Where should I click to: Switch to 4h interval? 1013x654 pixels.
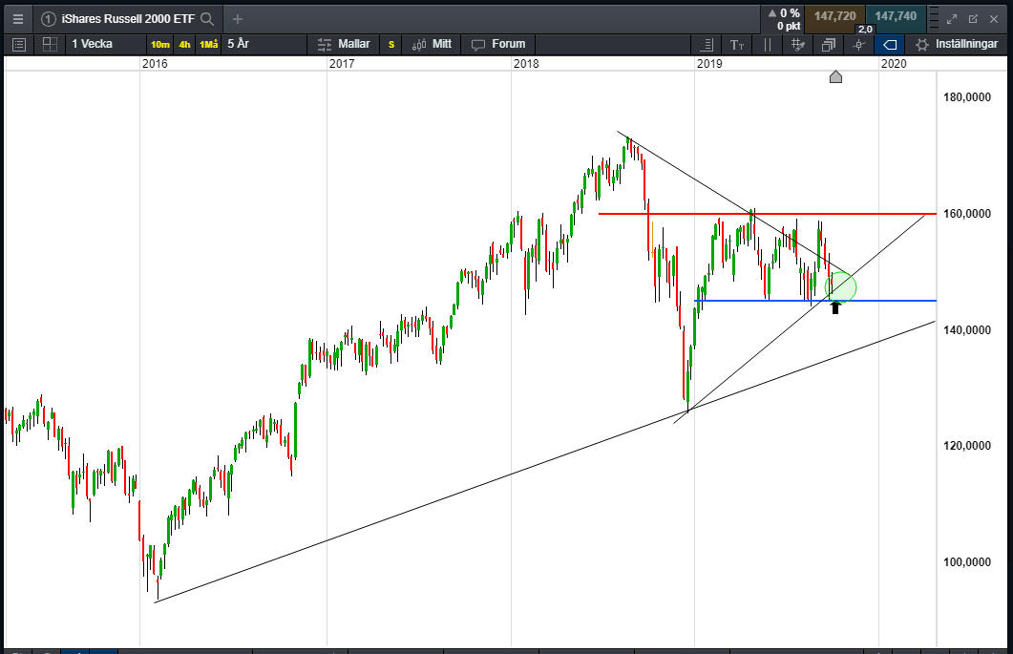(x=185, y=44)
